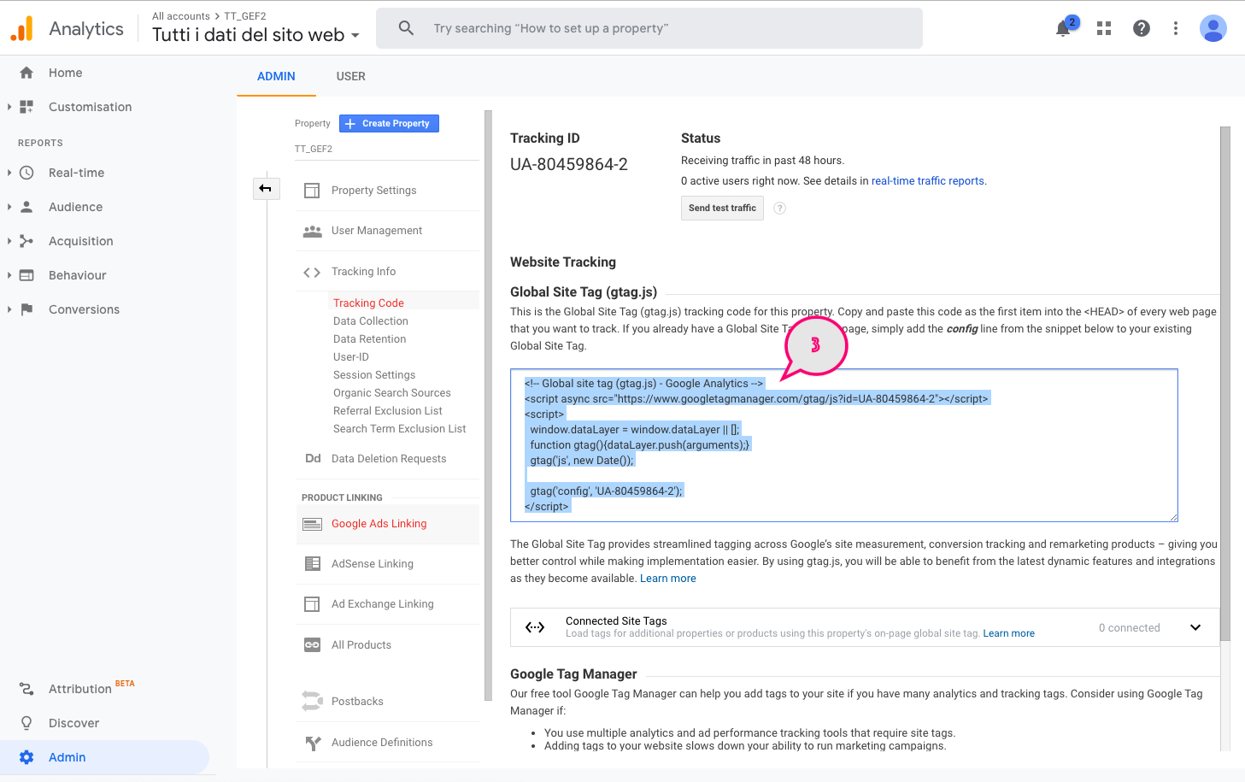The image size is (1245, 782).
Task: Select Tracking Code menu item
Action: point(368,303)
